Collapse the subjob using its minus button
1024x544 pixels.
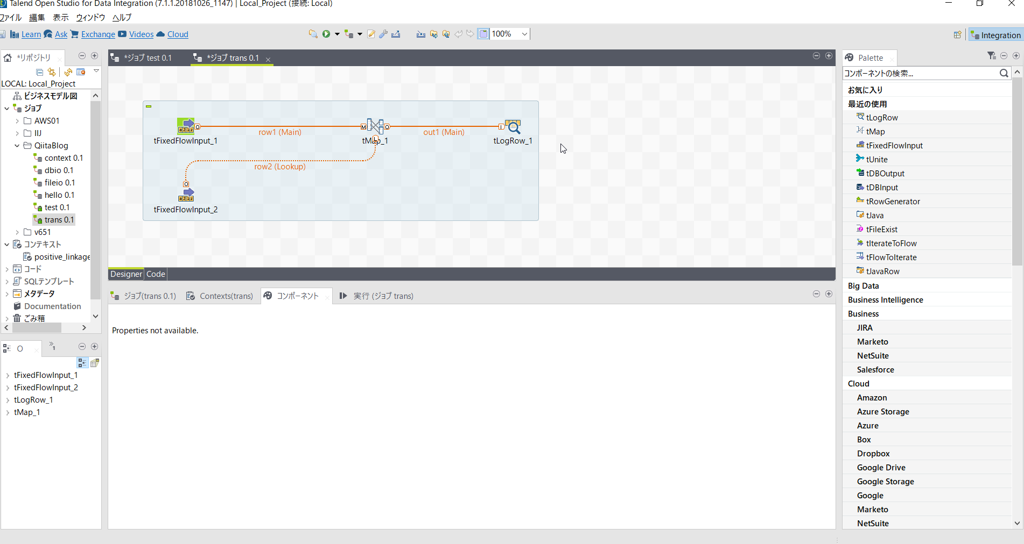pos(149,106)
